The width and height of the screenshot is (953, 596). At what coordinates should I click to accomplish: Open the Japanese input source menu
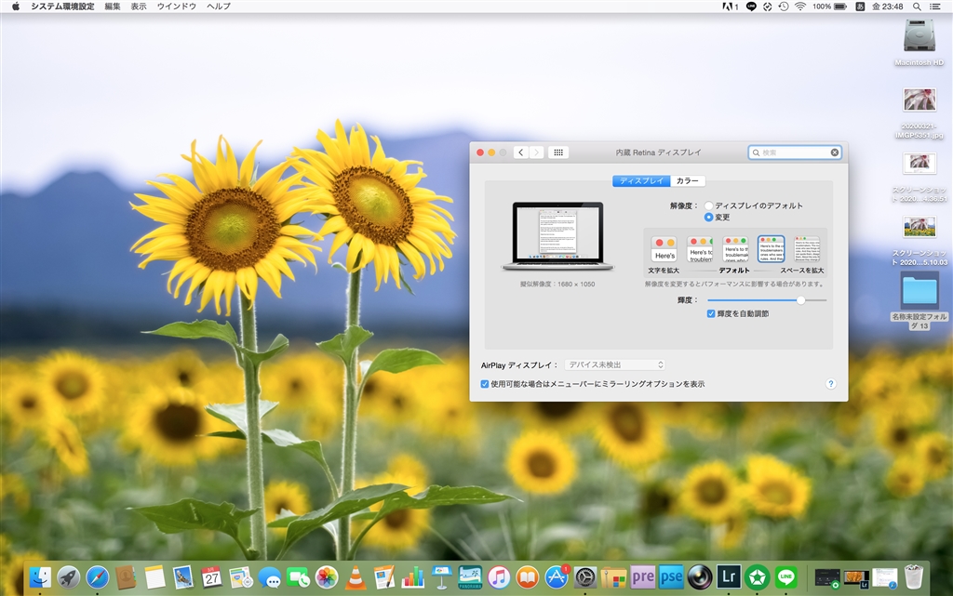coord(861,7)
